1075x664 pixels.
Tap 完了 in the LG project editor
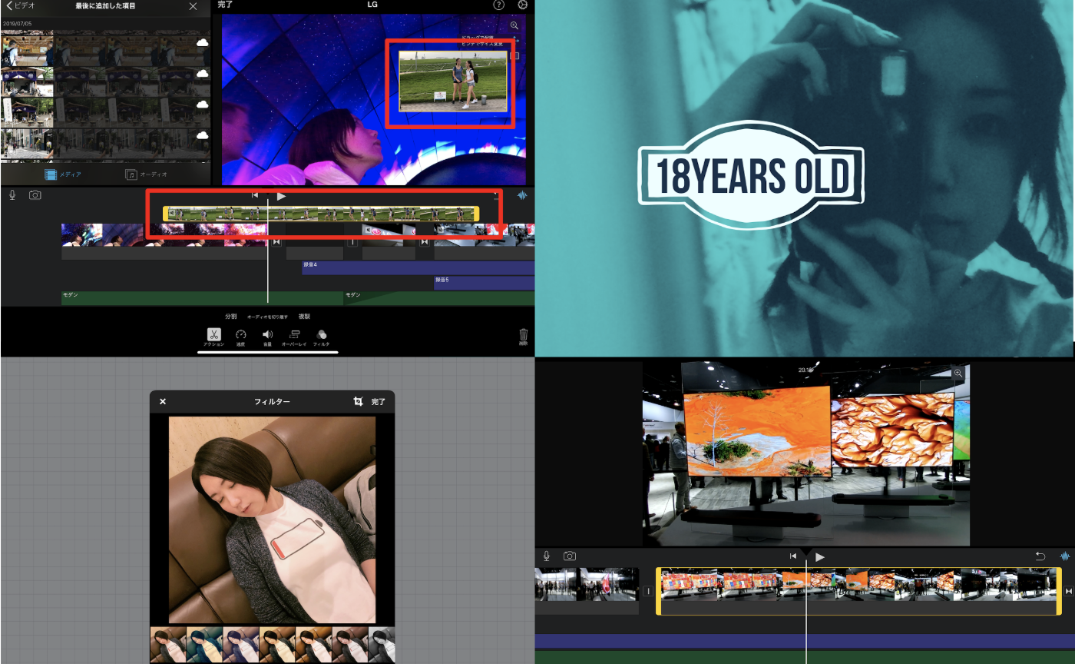click(x=225, y=5)
